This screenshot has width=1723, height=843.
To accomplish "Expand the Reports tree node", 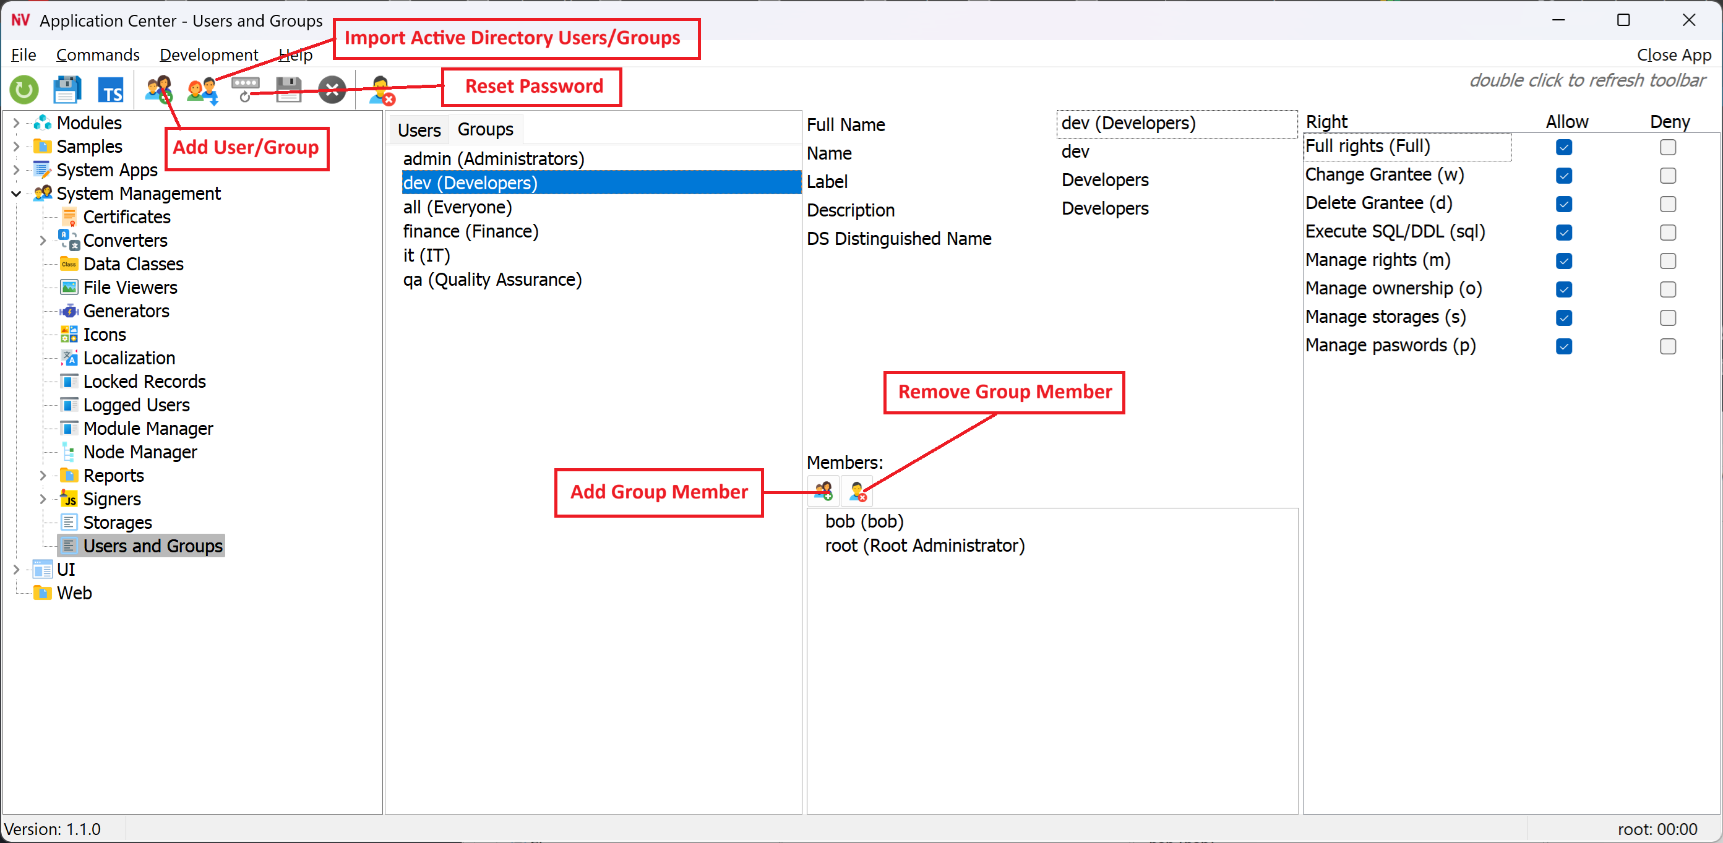I will tap(43, 476).
